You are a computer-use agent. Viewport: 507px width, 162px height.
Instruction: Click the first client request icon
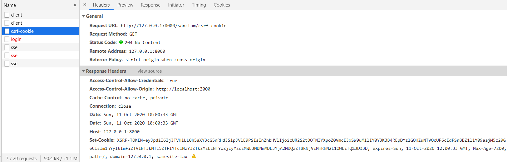click(7, 15)
